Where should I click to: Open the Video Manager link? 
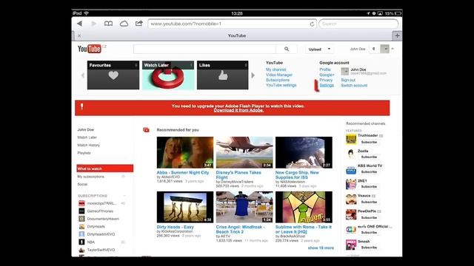[x=279, y=75]
